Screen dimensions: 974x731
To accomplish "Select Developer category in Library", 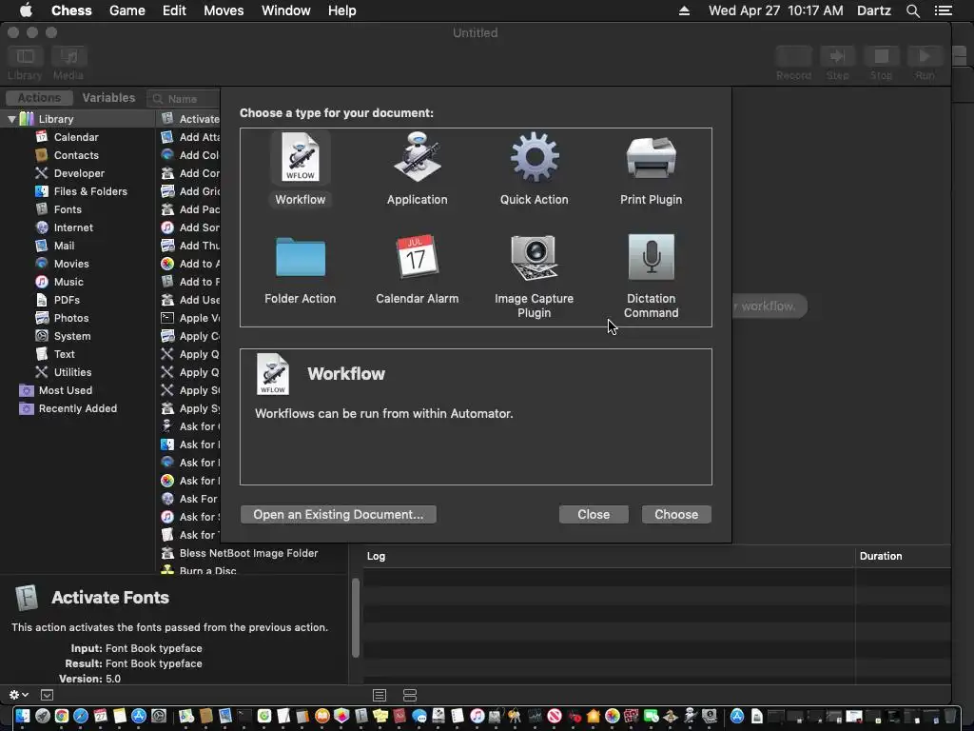I will pos(79,173).
